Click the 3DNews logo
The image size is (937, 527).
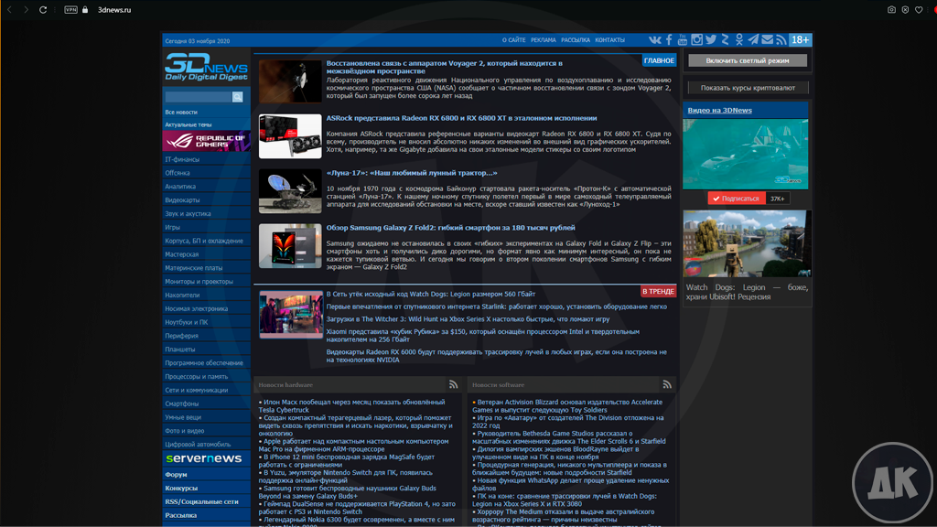206,67
